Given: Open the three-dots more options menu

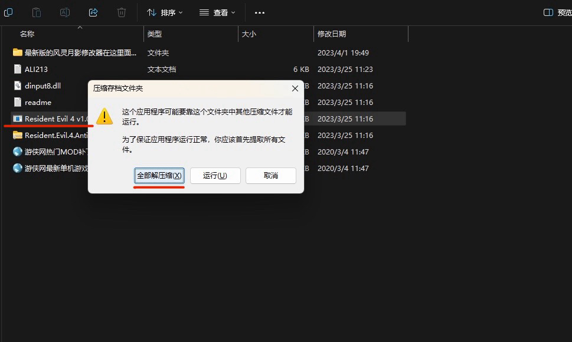Looking at the screenshot, I should pos(260,12).
